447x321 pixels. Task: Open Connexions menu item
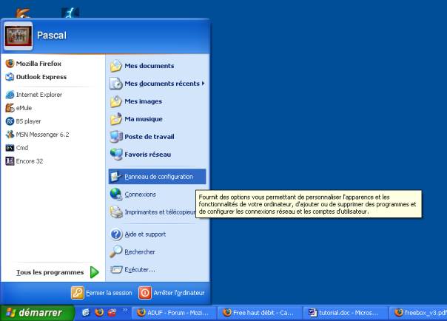pyautogui.click(x=157, y=195)
